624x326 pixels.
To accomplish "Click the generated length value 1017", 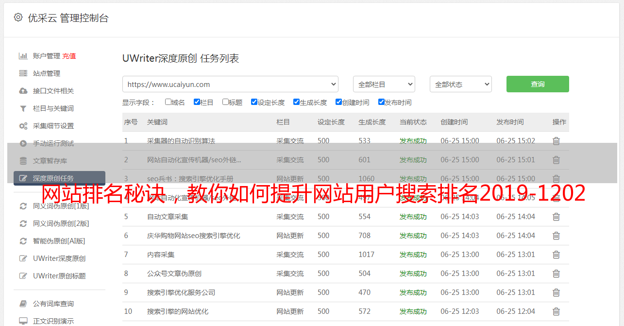I will [x=367, y=255].
